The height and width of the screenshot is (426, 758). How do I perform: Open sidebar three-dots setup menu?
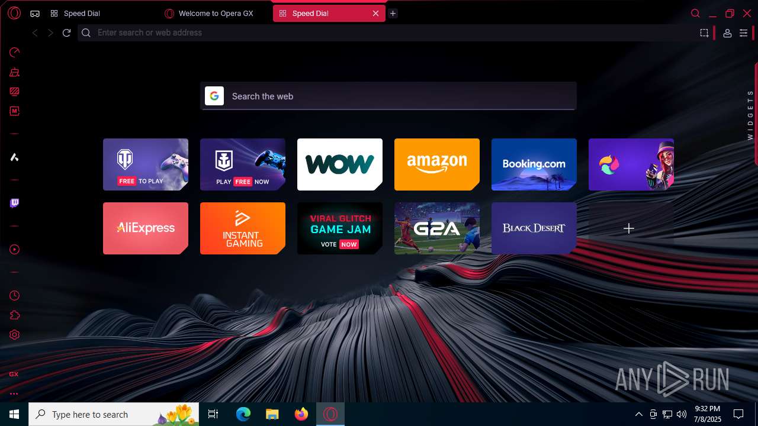click(14, 393)
